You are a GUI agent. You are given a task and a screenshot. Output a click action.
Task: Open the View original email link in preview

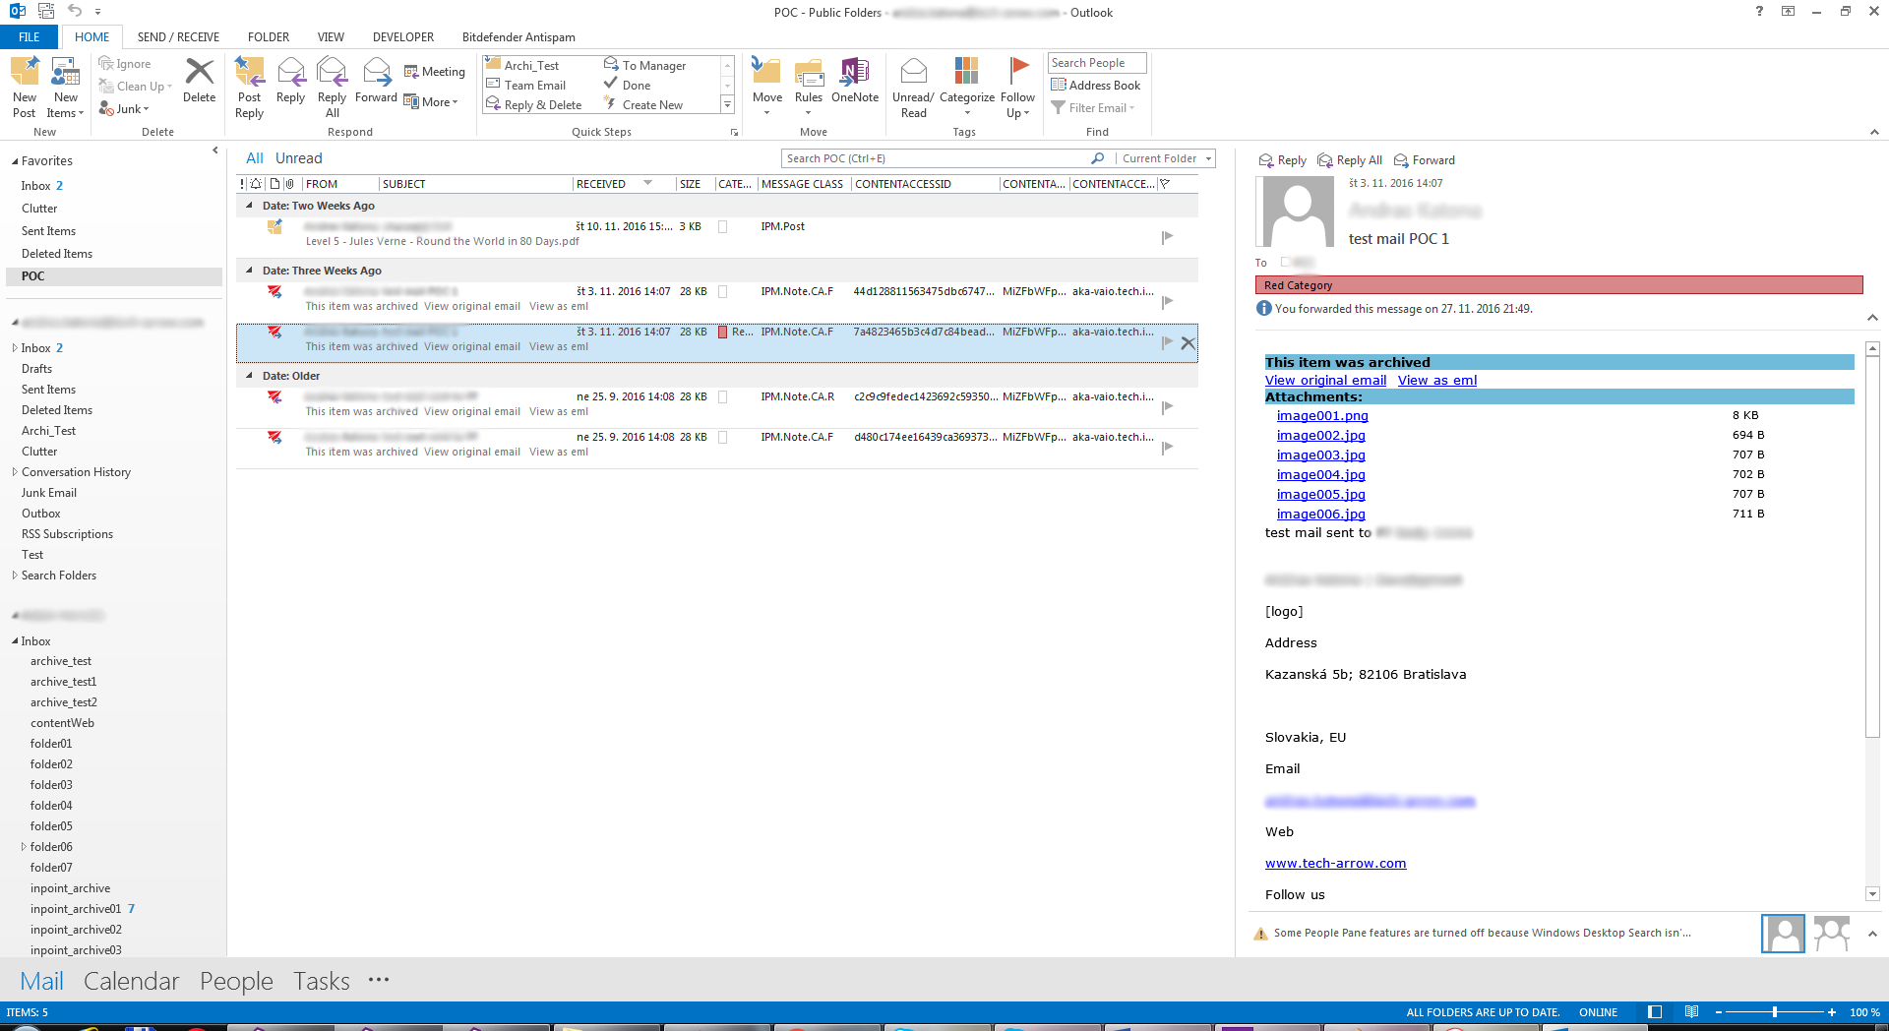pyautogui.click(x=1325, y=381)
